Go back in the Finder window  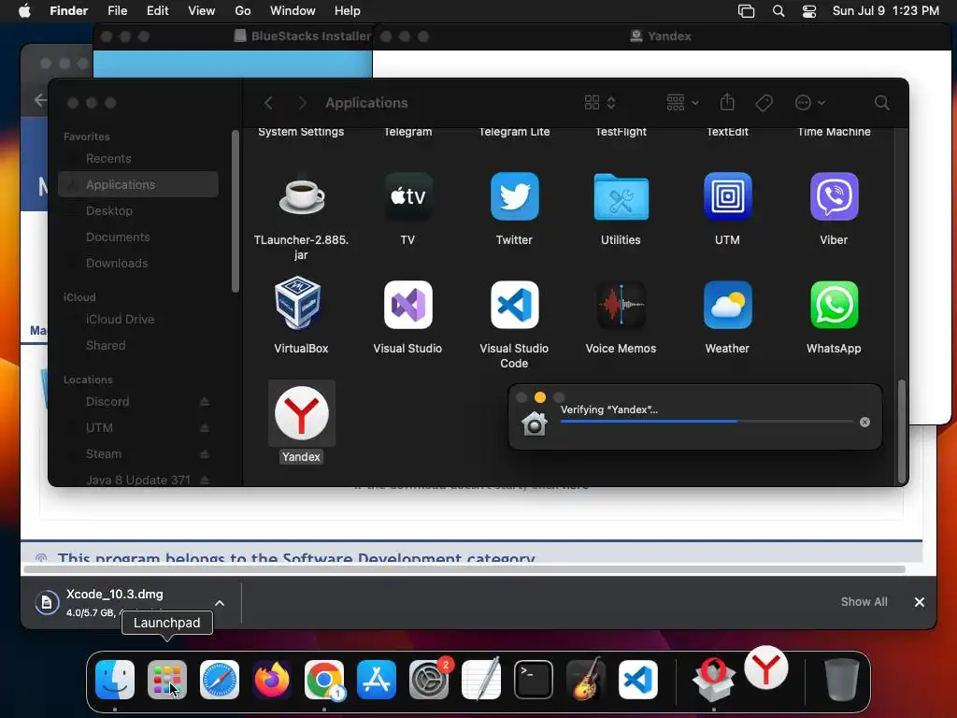[x=268, y=103]
